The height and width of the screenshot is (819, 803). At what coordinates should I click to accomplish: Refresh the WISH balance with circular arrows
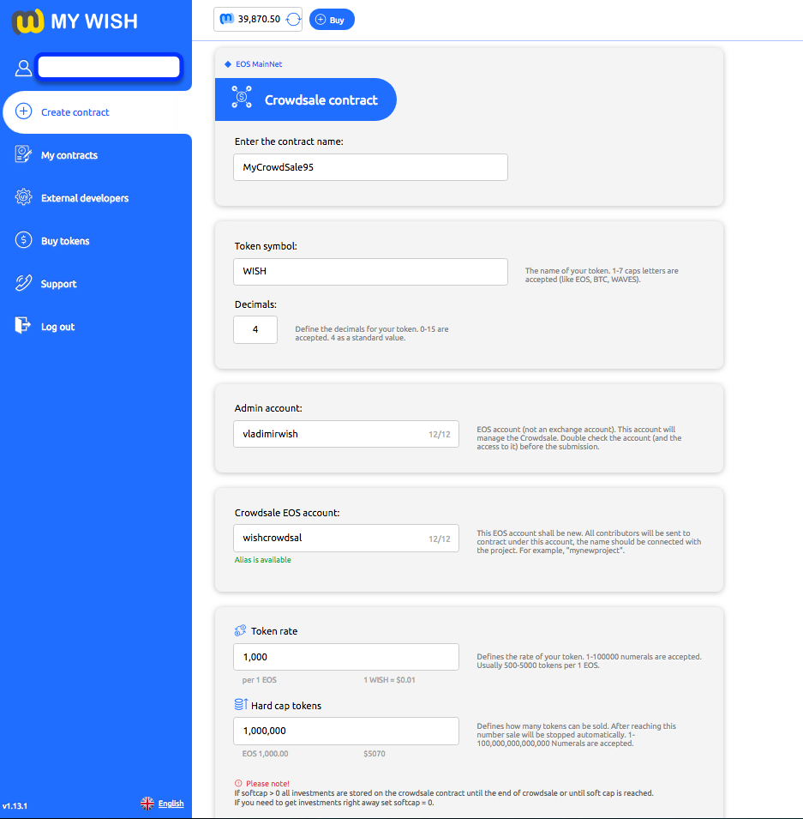point(293,20)
